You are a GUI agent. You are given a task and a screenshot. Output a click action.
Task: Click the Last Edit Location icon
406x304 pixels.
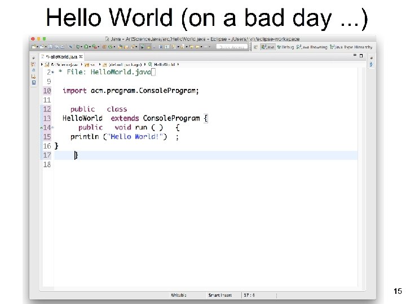191,47
